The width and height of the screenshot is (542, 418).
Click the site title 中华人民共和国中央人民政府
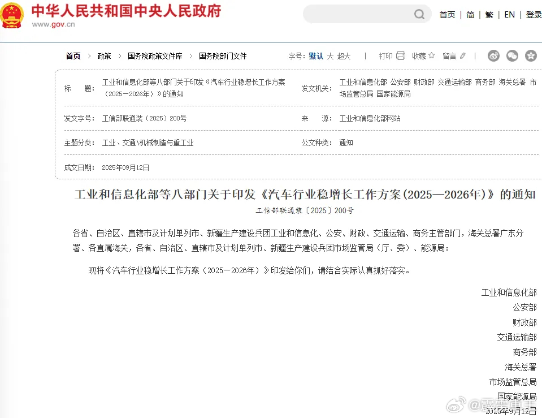(126, 11)
